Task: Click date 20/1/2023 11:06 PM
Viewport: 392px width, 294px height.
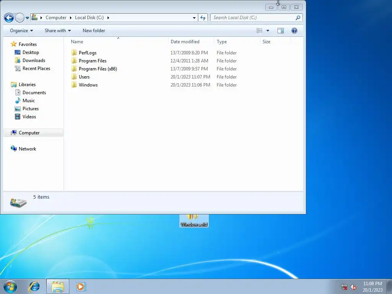Action: click(190, 85)
